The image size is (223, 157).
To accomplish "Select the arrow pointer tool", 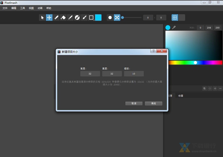I will [x=42, y=17].
